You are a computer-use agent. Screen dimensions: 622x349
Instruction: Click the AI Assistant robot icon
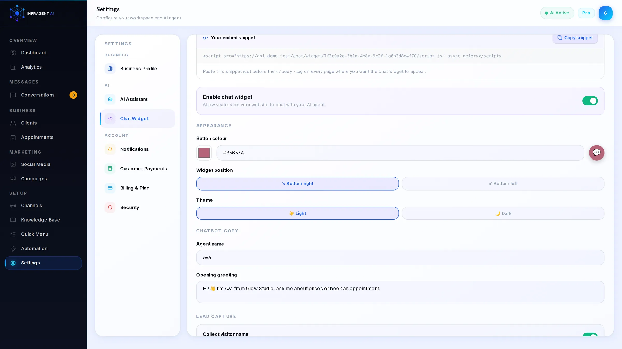(x=110, y=99)
